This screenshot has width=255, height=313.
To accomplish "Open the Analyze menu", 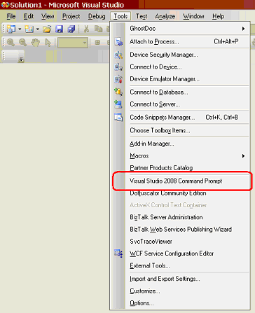I will (165, 16).
